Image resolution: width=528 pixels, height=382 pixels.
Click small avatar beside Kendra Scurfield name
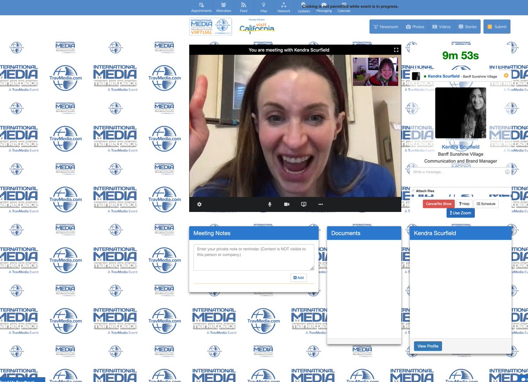(415, 76)
